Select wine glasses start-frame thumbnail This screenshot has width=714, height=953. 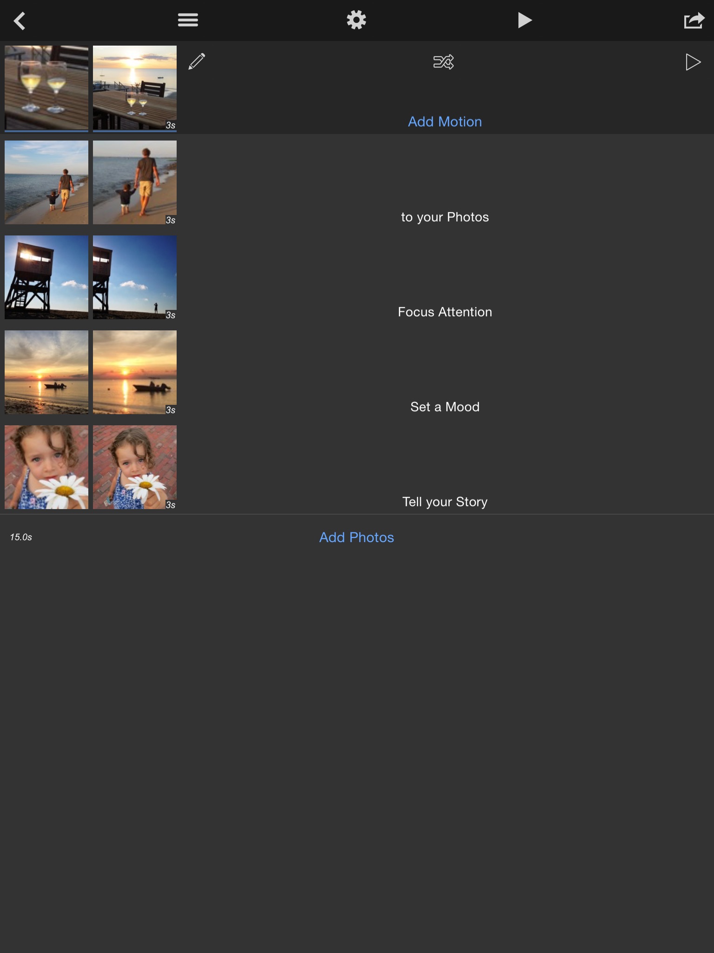(46, 87)
